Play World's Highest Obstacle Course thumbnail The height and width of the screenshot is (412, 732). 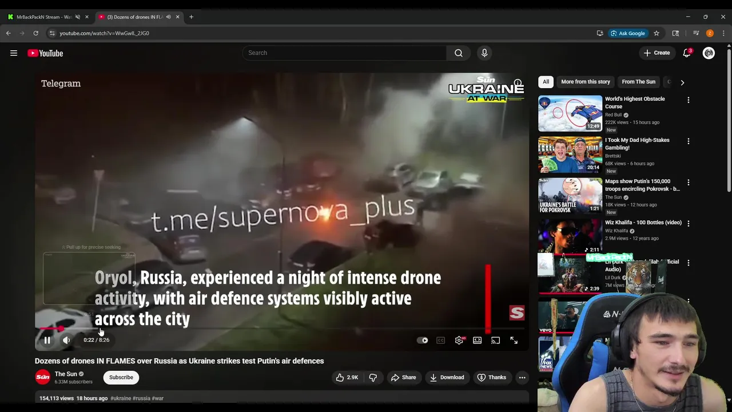point(570,113)
